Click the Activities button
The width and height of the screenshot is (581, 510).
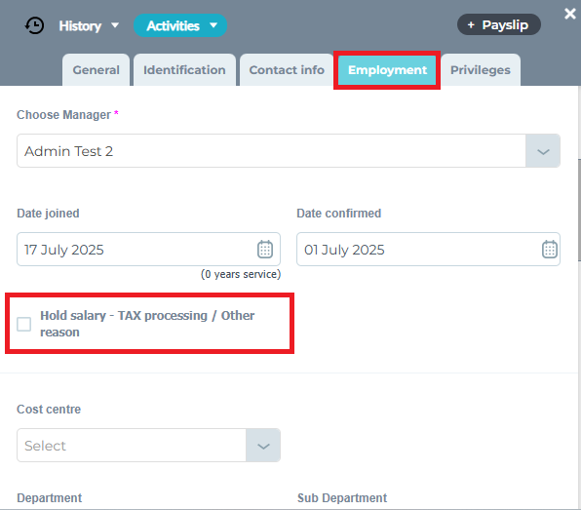pos(180,25)
